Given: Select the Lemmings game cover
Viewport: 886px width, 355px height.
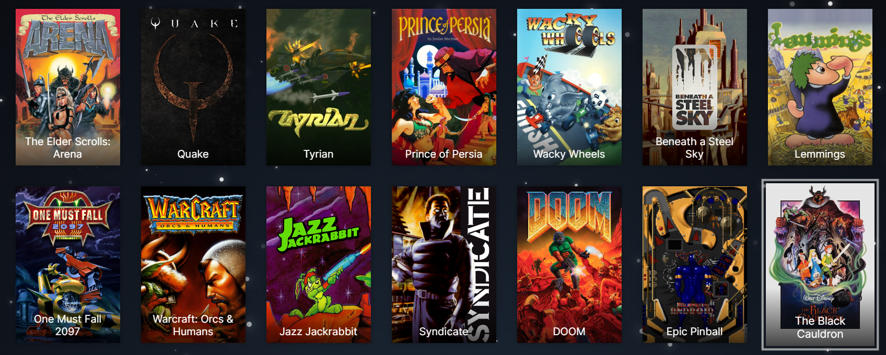Looking at the screenshot, I should 820,87.
